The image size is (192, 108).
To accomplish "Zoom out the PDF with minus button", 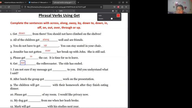I will coord(53,11).
